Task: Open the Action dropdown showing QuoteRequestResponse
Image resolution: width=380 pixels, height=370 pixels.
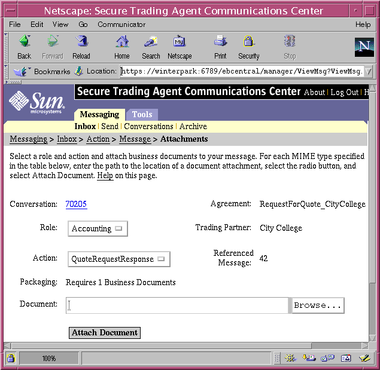Action: [119, 259]
